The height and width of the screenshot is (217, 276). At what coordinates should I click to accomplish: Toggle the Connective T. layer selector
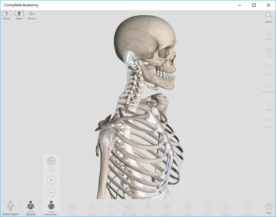[x=51, y=208]
